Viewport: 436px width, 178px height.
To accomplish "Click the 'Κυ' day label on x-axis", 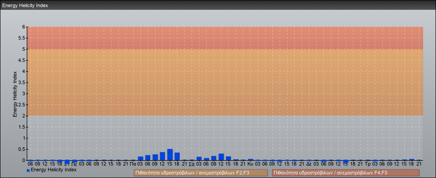I will click(x=250, y=164).
